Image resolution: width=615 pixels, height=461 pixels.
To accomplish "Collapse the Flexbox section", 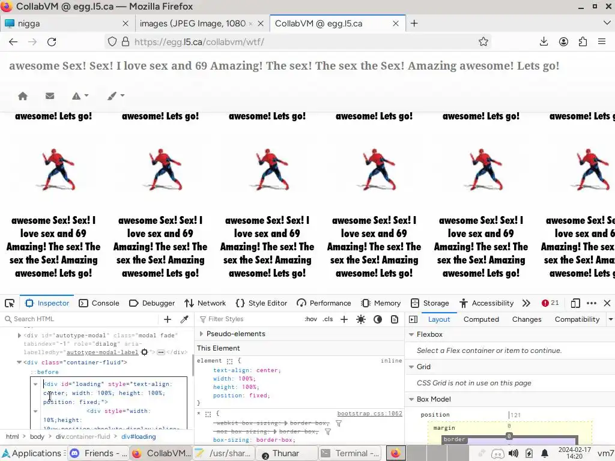I will coord(411,334).
